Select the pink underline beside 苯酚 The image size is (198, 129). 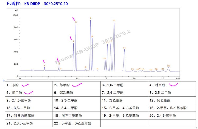coord(25,85)
